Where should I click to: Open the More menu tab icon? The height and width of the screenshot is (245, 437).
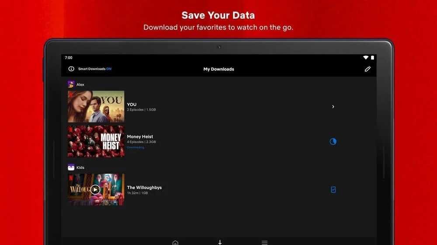[x=264, y=243]
